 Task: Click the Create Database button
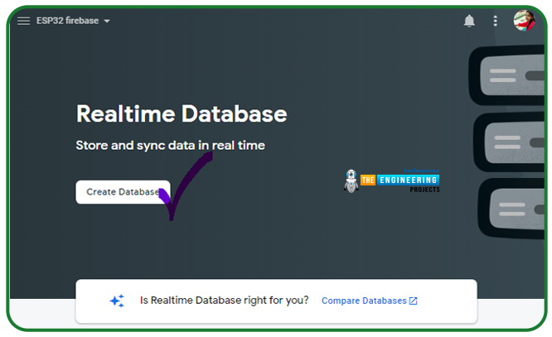click(x=123, y=192)
